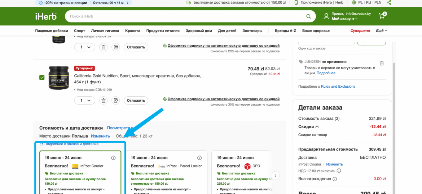
Task: Open Зоотовары menu
Action: tap(252, 31)
